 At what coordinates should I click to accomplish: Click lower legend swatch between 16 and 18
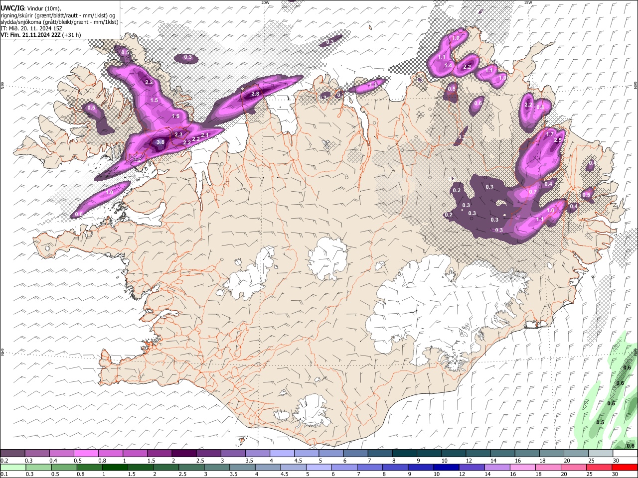coord(523,467)
